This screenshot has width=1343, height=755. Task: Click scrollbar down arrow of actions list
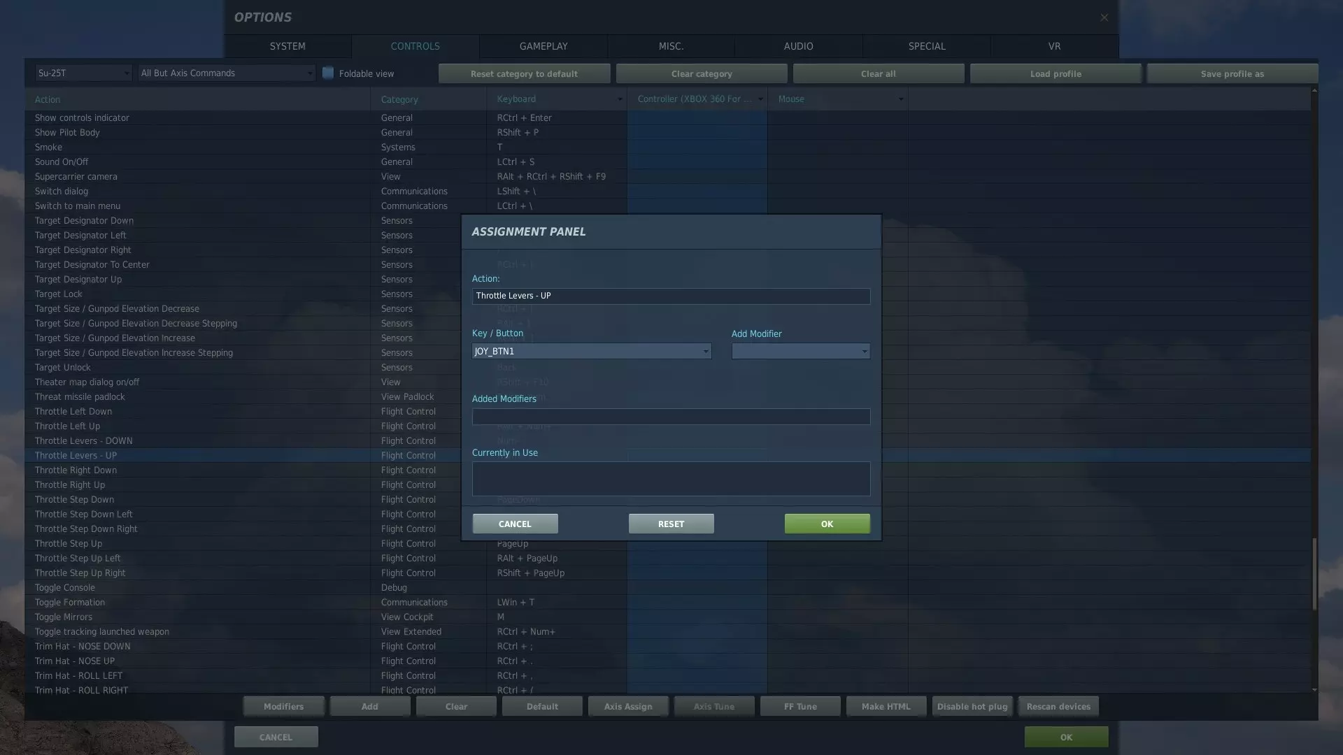1314,690
